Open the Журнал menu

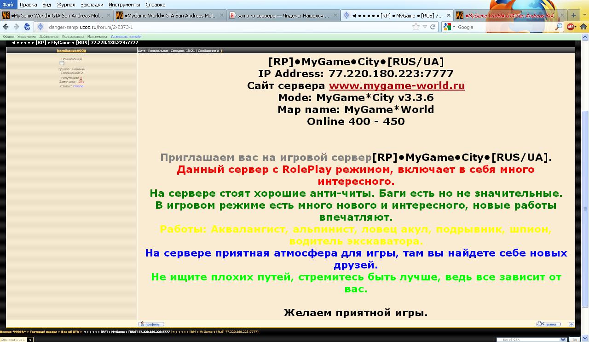click(x=66, y=5)
